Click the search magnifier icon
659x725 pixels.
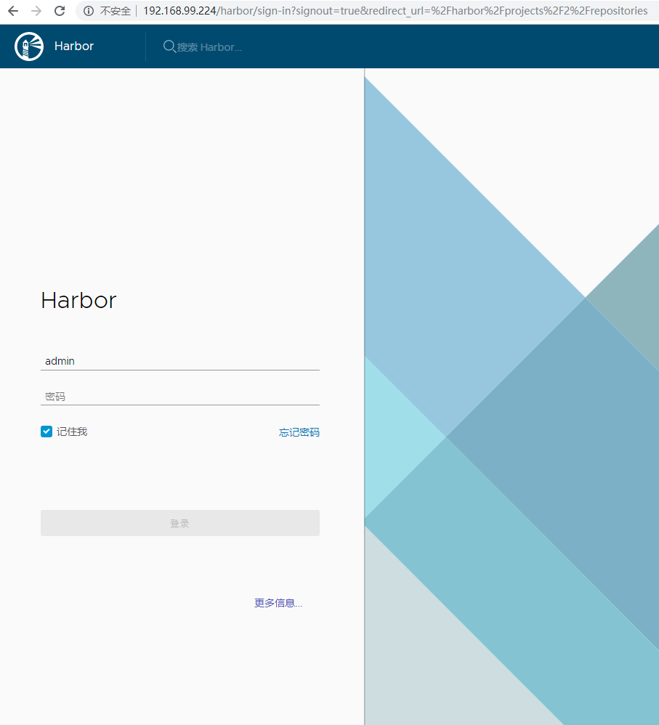pos(169,46)
